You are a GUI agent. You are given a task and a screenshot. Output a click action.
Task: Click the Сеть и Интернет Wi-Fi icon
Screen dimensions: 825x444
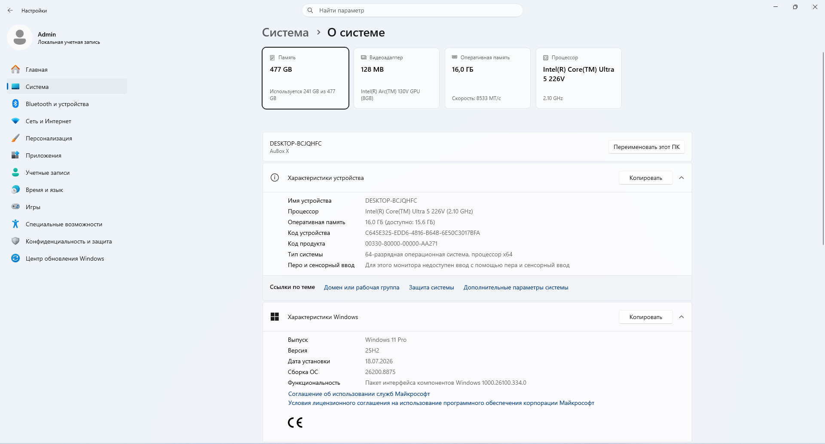15,121
